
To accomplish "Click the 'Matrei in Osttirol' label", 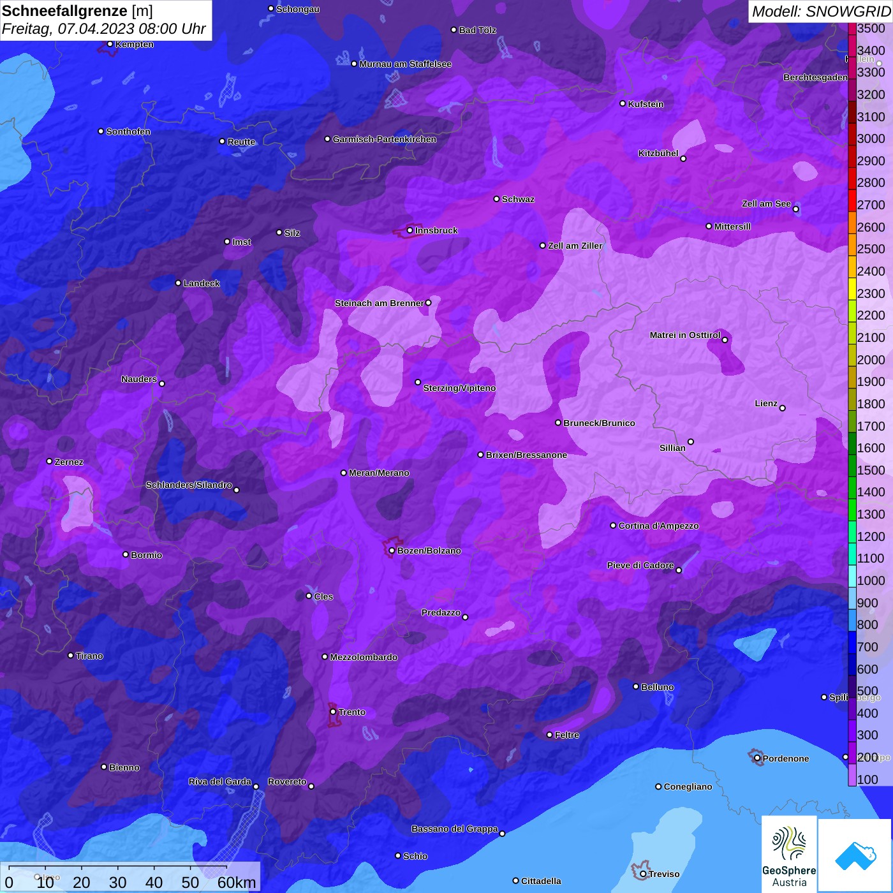I will (x=685, y=335).
